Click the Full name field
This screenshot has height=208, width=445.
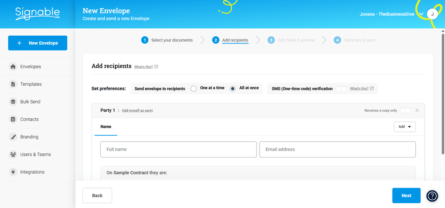pyautogui.click(x=178, y=149)
